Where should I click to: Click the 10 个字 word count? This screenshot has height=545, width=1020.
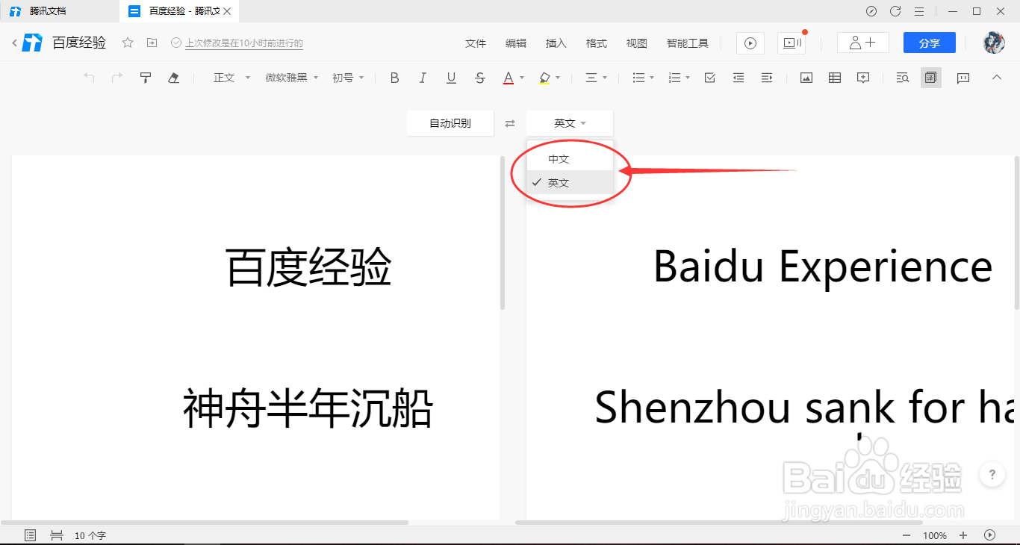[x=90, y=535]
